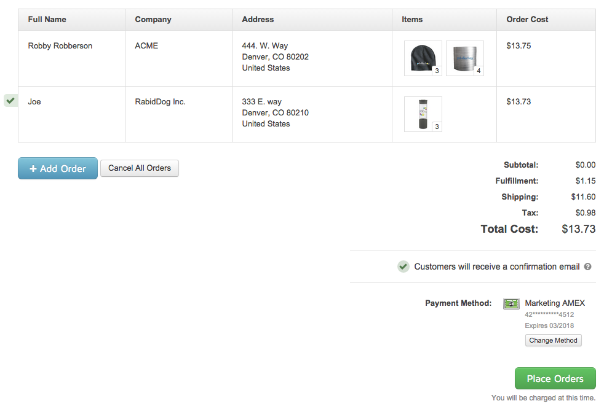Image resolution: width=604 pixels, height=409 pixels.
Task: Click the tube product thumbnail in Joe's order
Action: coord(423,114)
